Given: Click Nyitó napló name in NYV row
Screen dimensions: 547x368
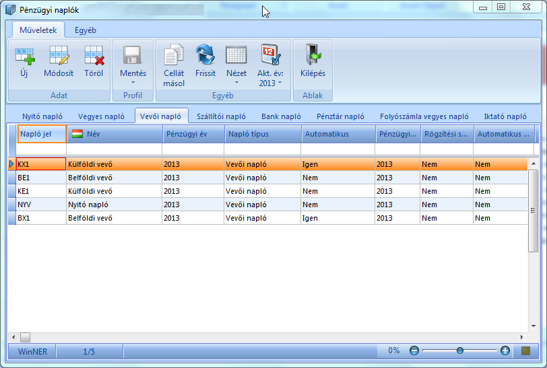Looking at the screenshot, I should point(88,205).
